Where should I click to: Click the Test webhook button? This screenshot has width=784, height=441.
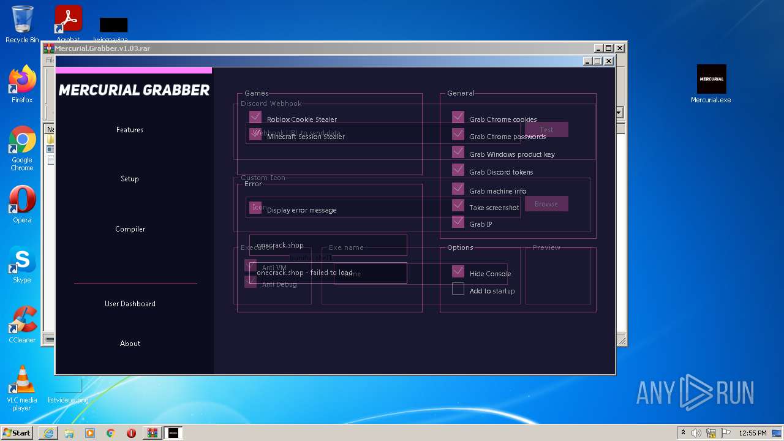pos(546,130)
